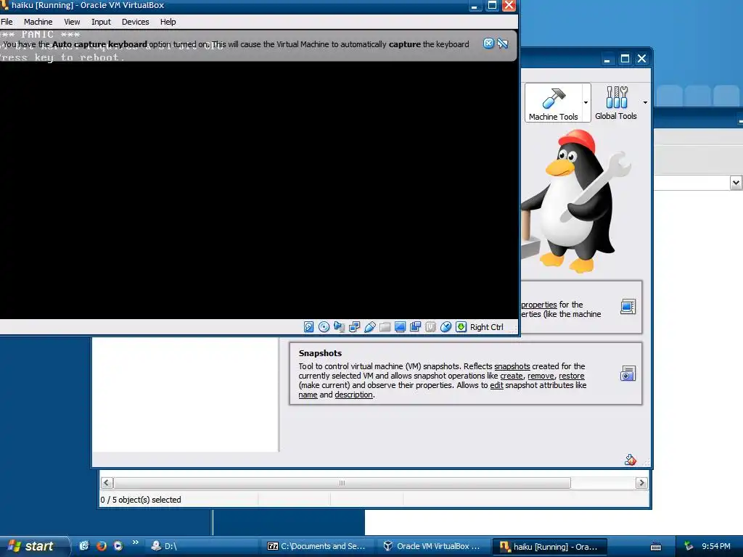Open the File menu in haiku VM window
743x557 pixels.
7,22
